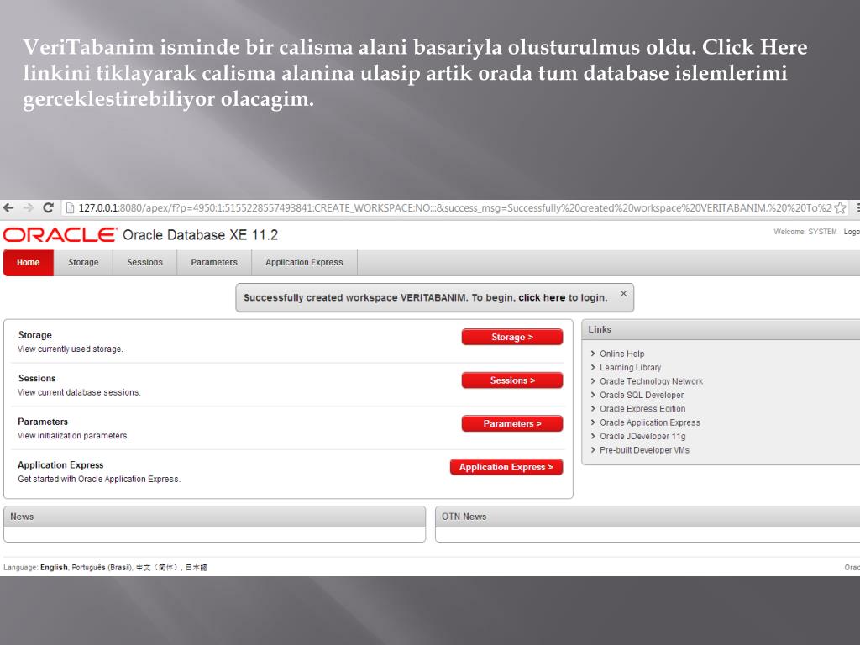This screenshot has width=860, height=645.
Task: Dismiss the success message with X
Action: click(624, 293)
